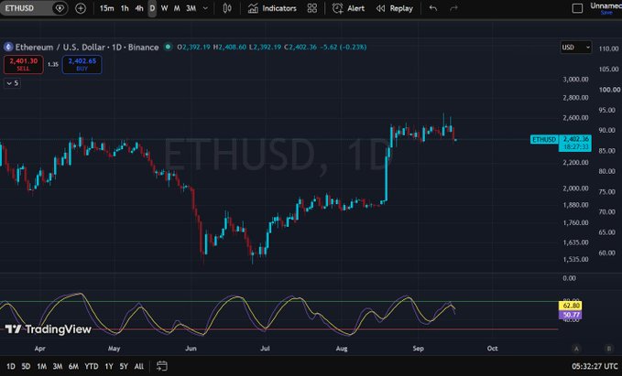Click the Ethereum logo icon in the legend
Image resolution: width=622 pixels, height=376 pixels.
pos(8,48)
